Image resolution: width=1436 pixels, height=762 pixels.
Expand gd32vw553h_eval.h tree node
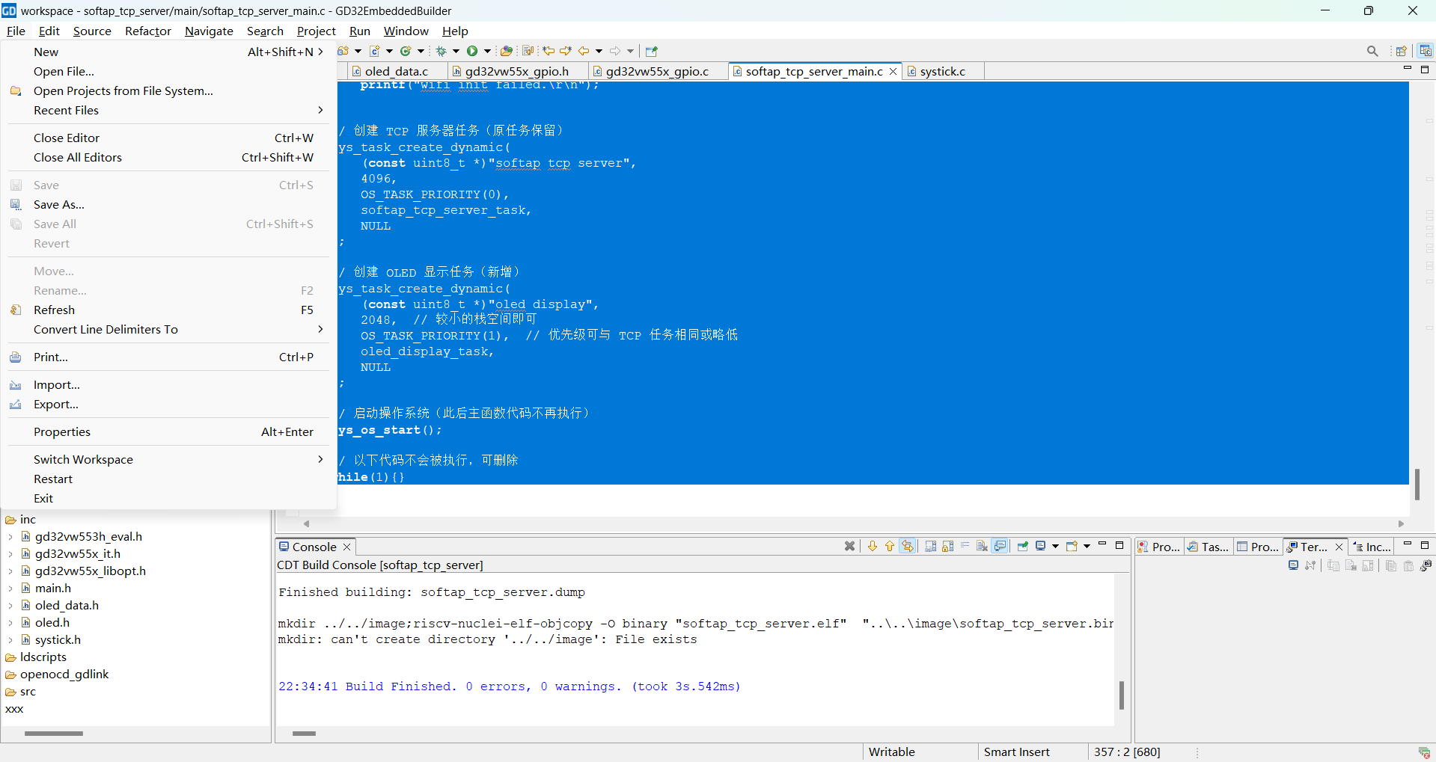click(x=10, y=537)
